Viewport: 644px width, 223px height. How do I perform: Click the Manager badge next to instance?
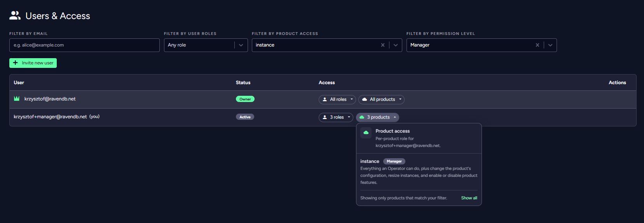point(394,161)
